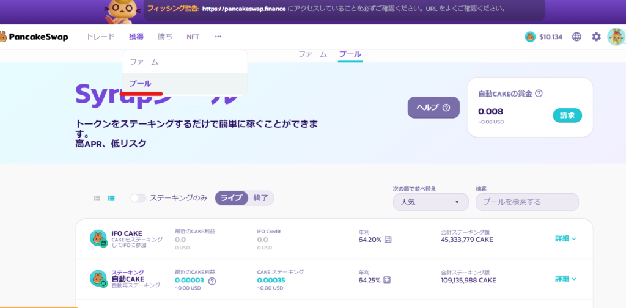Click the IFO CAKE pool name
Viewport: 626px width, 308px height.
[127, 233]
